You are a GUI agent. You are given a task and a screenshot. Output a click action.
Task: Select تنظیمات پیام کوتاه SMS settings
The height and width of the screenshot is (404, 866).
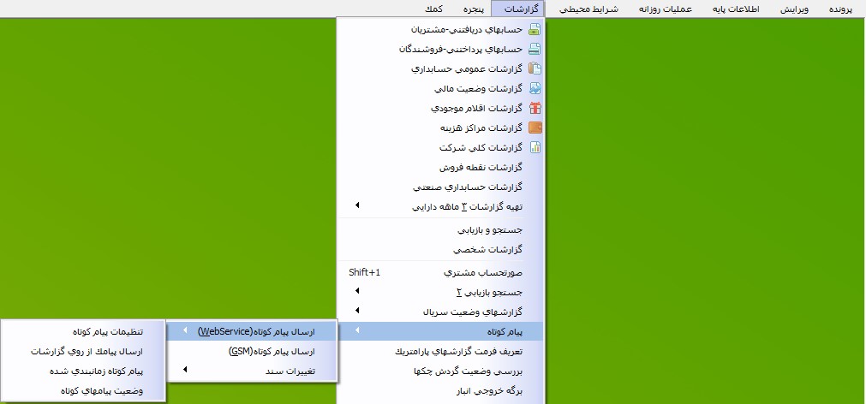106,331
